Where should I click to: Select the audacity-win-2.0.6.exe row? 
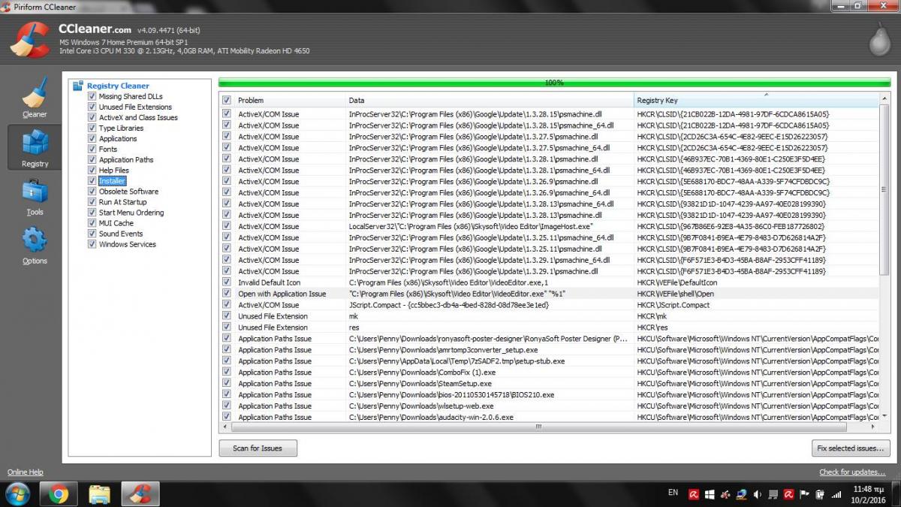pyautogui.click(x=549, y=417)
